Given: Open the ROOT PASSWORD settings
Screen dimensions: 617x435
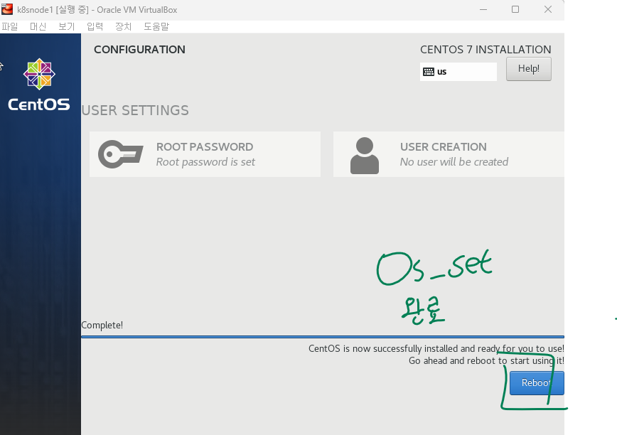Looking at the screenshot, I should tap(205, 154).
